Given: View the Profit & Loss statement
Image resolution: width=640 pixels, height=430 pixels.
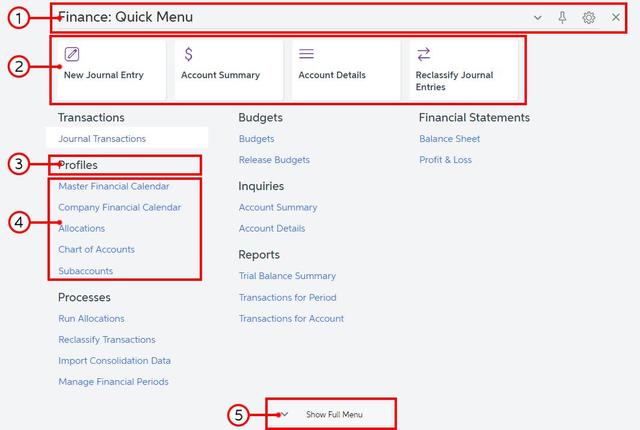Looking at the screenshot, I should coord(446,160).
